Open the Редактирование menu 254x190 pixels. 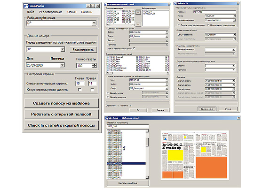[x=51, y=12]
